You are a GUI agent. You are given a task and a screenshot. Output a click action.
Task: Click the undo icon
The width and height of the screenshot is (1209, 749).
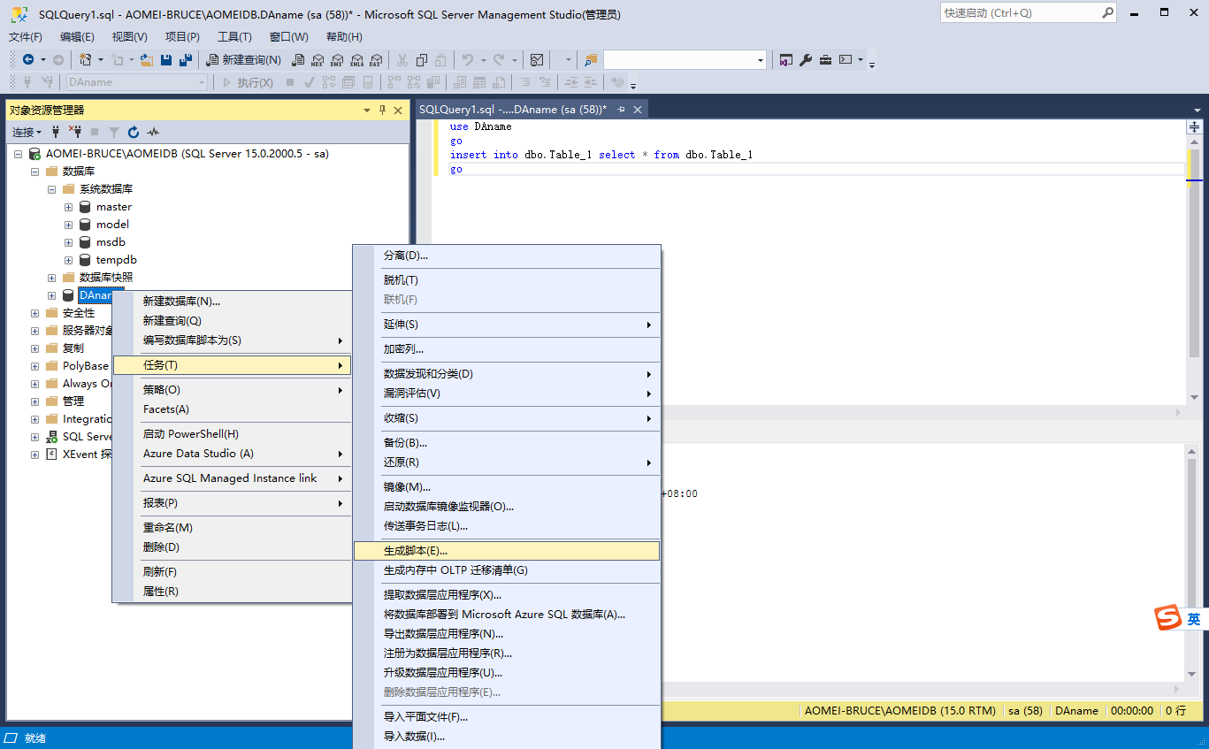[x=468, y=60]
